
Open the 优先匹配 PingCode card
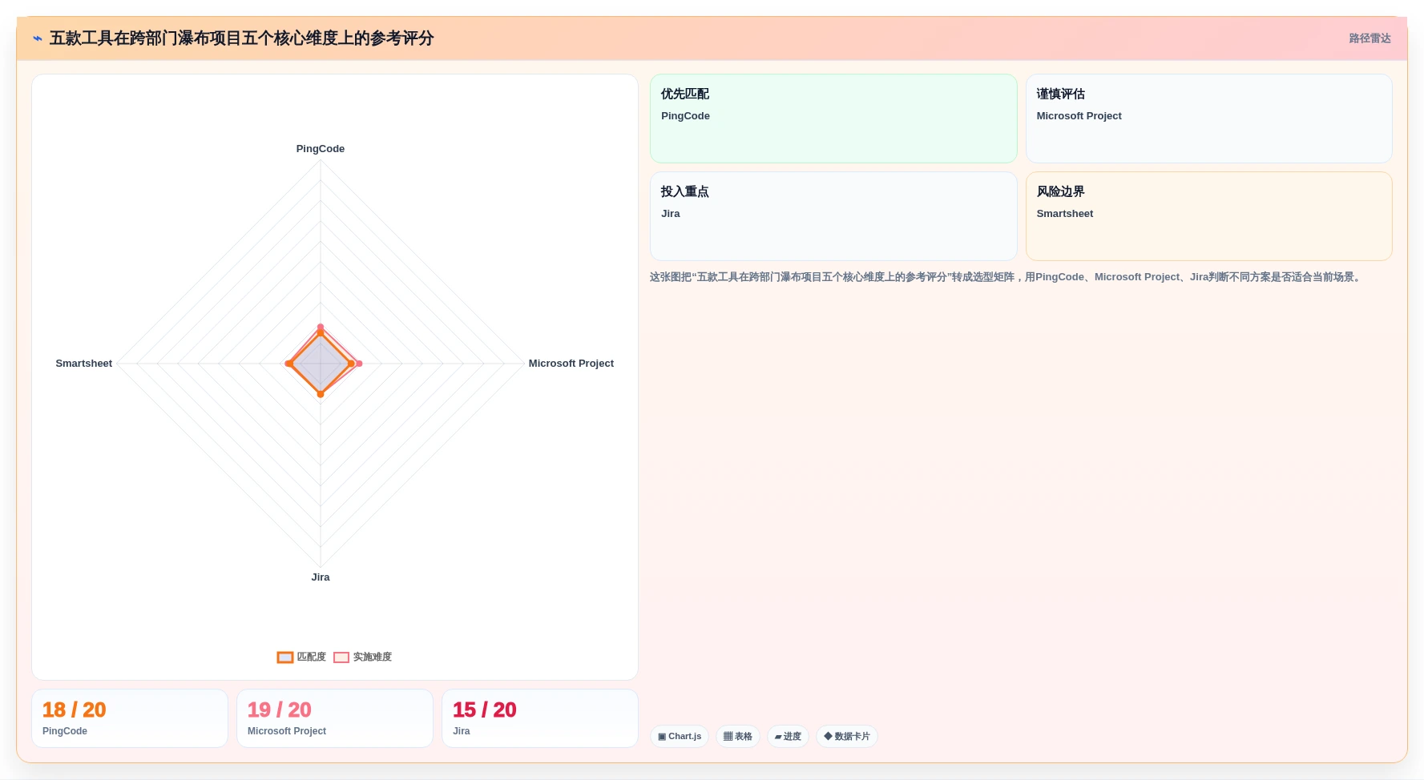(833, 119)
